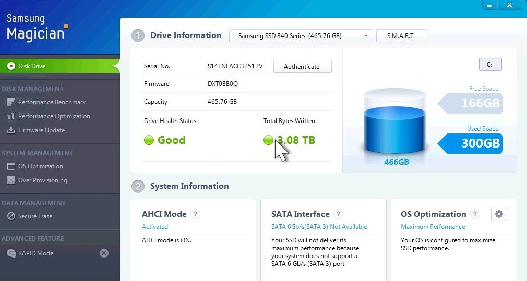Click the Over Provisioning grid icon
Viewport: 527px width, 281px height.
pos(11,180)
